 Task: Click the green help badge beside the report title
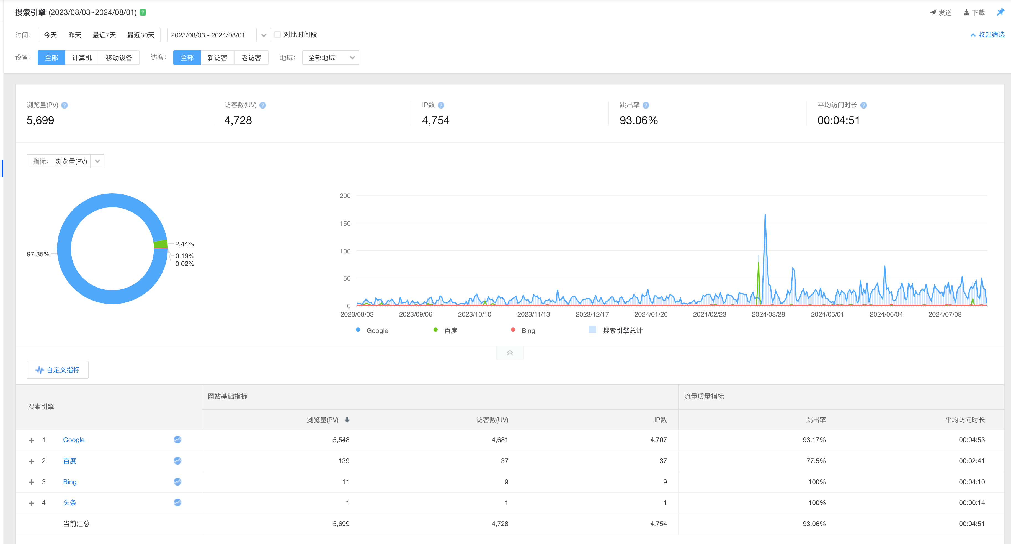tap(143, 12)
